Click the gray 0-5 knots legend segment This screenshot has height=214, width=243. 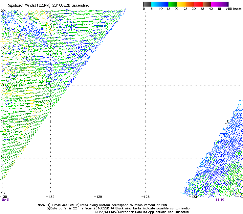click(x=147, y=4)
